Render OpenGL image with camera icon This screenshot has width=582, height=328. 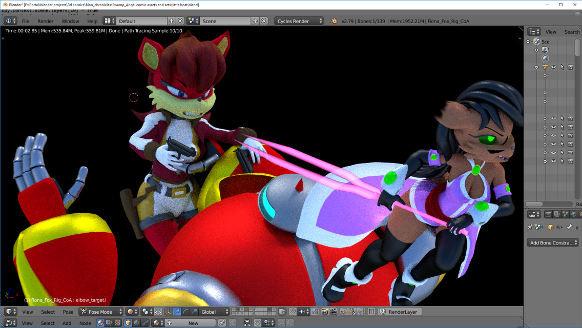[x=325, y=312]
